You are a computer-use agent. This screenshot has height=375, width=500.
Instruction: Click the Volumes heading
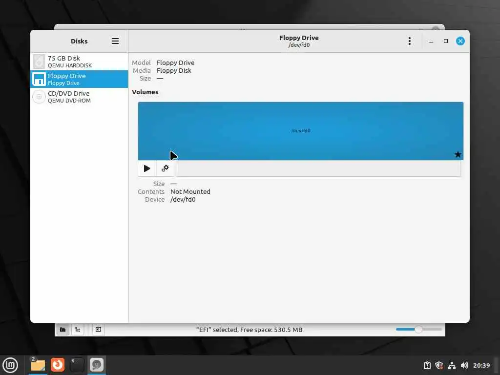[145, 92]
